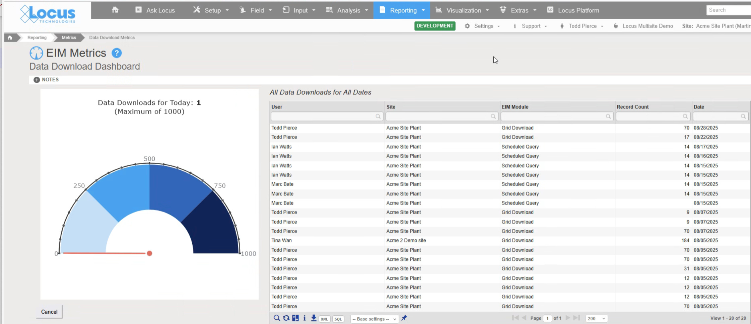Viewport: 751px width, 324px height.
Task: Open the EIM Metrics help icon
Action: 117,53
